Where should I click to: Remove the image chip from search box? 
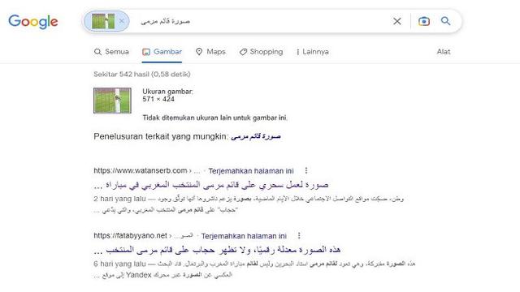(121, 21)
